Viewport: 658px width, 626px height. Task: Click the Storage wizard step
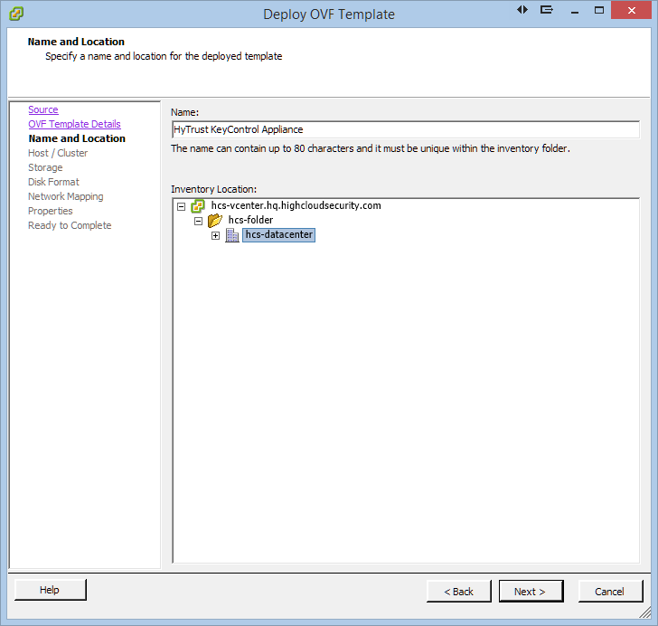tap(45, 167)
